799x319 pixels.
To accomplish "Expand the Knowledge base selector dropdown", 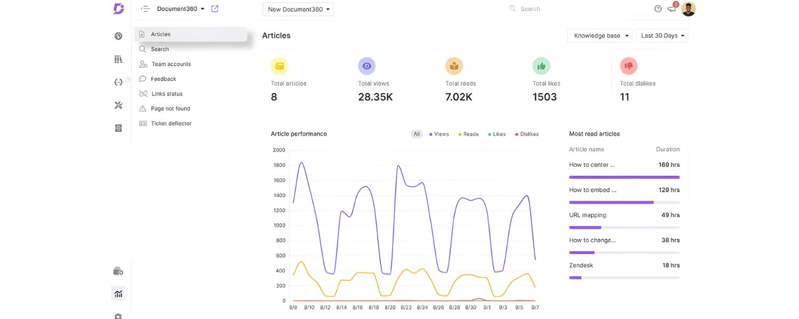I will pyautogui.click(x=599, y=35).
